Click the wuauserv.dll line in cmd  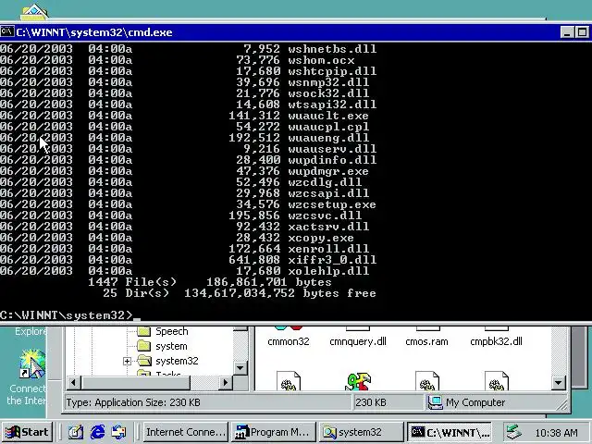click(189, 149)
